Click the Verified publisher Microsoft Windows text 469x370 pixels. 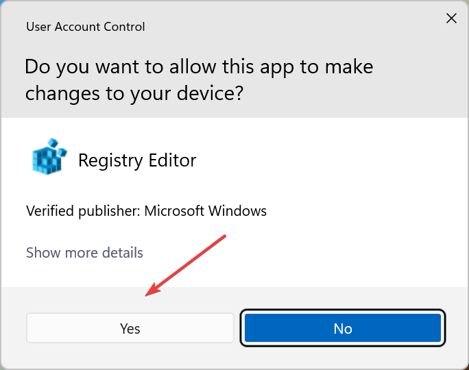coord(146,210)
